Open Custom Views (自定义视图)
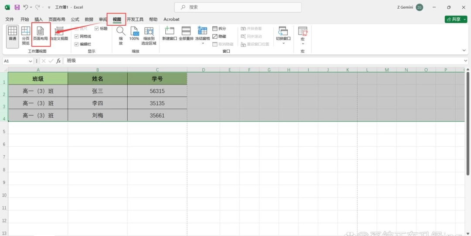 point(59,34)
